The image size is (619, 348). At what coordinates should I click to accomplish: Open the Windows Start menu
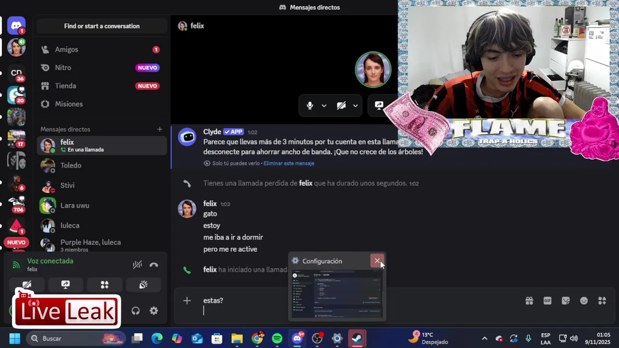(x=15, y=338)
